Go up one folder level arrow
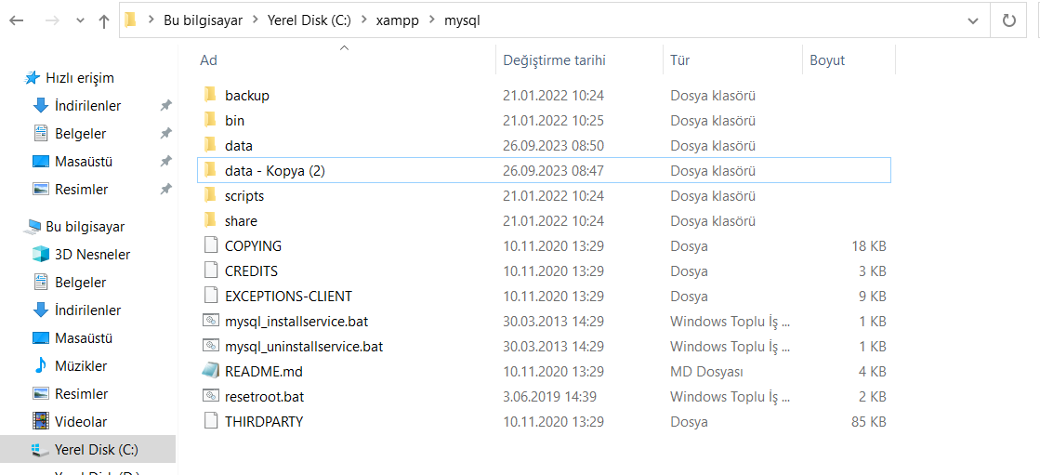The height and width of the screenshot is (475, 1040). 103,20
